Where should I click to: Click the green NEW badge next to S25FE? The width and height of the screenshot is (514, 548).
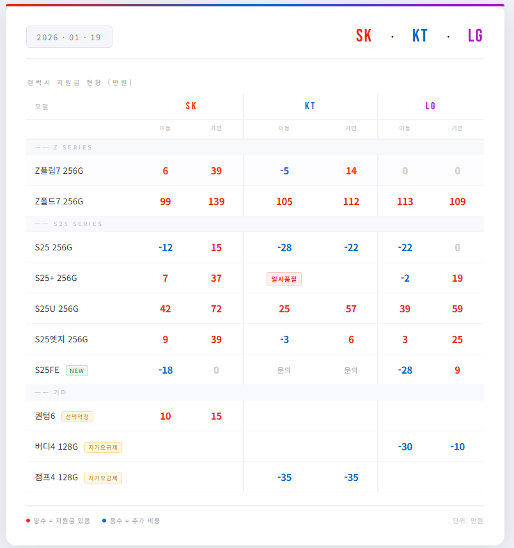[x=77, y=371]
